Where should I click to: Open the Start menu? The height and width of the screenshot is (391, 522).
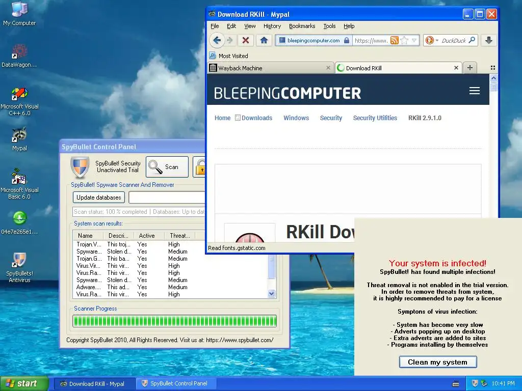coord(24,383)
